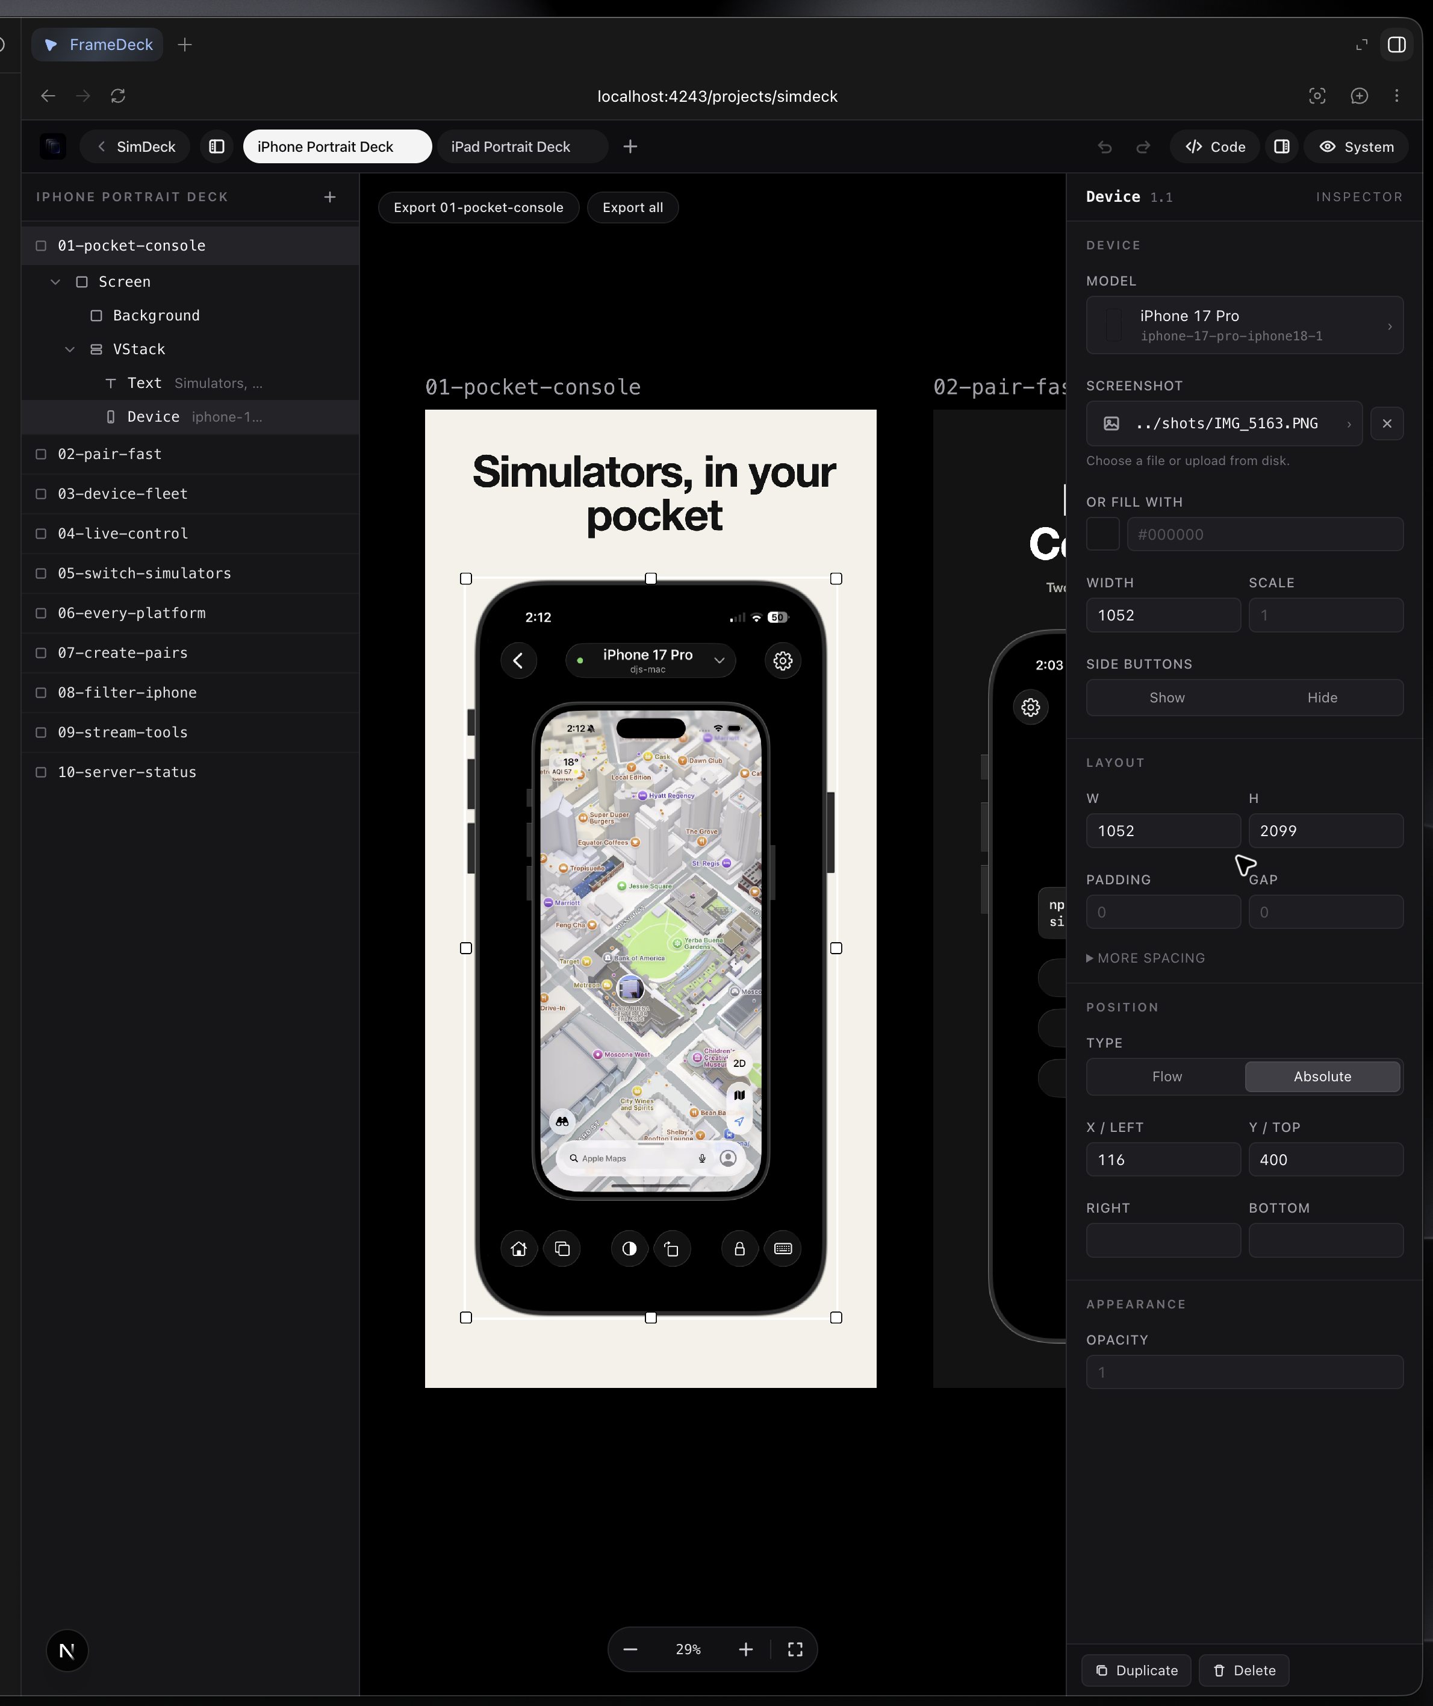The width and height of the screenshot is (1433, 1706).
Task: Click the settings gear in the phone mockup
Action: [x=783, y=661]
